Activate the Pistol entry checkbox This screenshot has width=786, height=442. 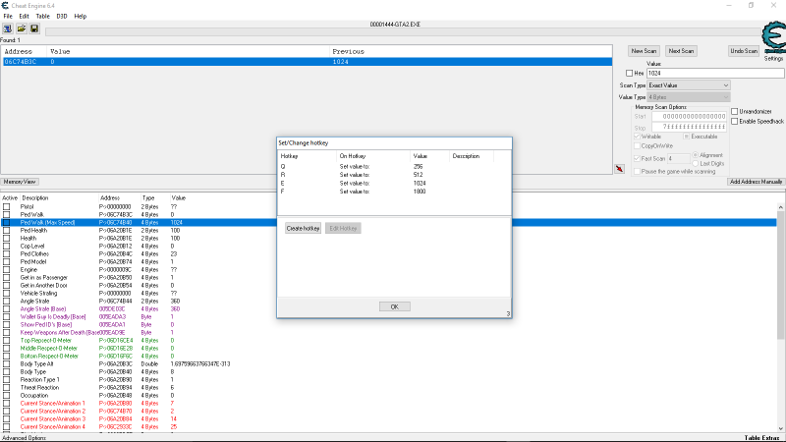[x=7, y=207]
